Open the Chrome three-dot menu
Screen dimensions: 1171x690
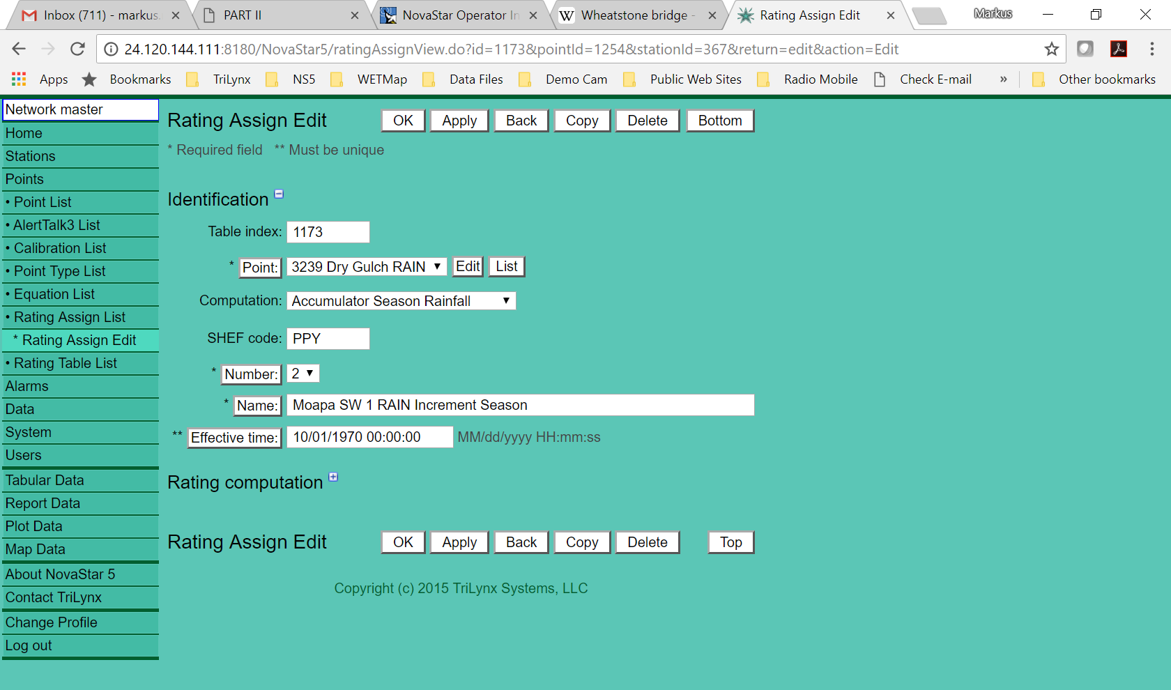(x=1151, y=49)
